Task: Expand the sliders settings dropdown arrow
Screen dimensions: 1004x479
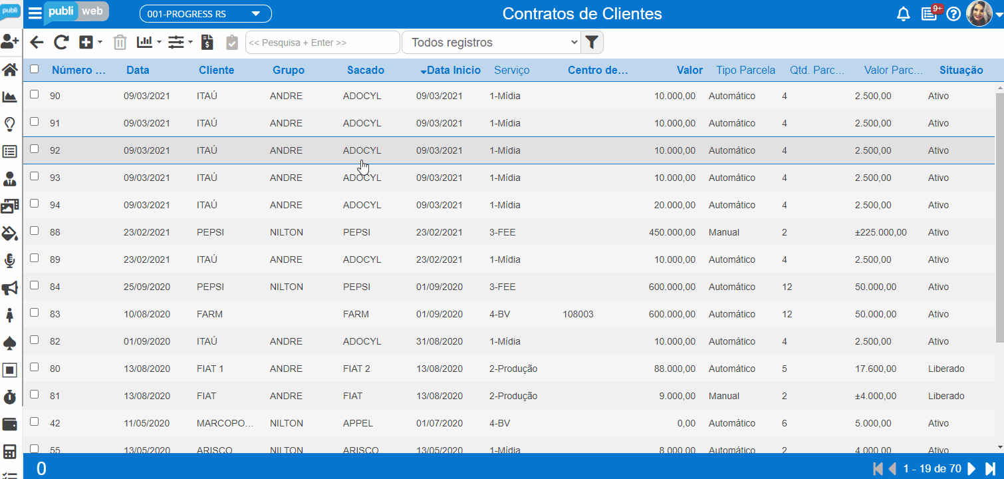Action: [x=191, y=43]
